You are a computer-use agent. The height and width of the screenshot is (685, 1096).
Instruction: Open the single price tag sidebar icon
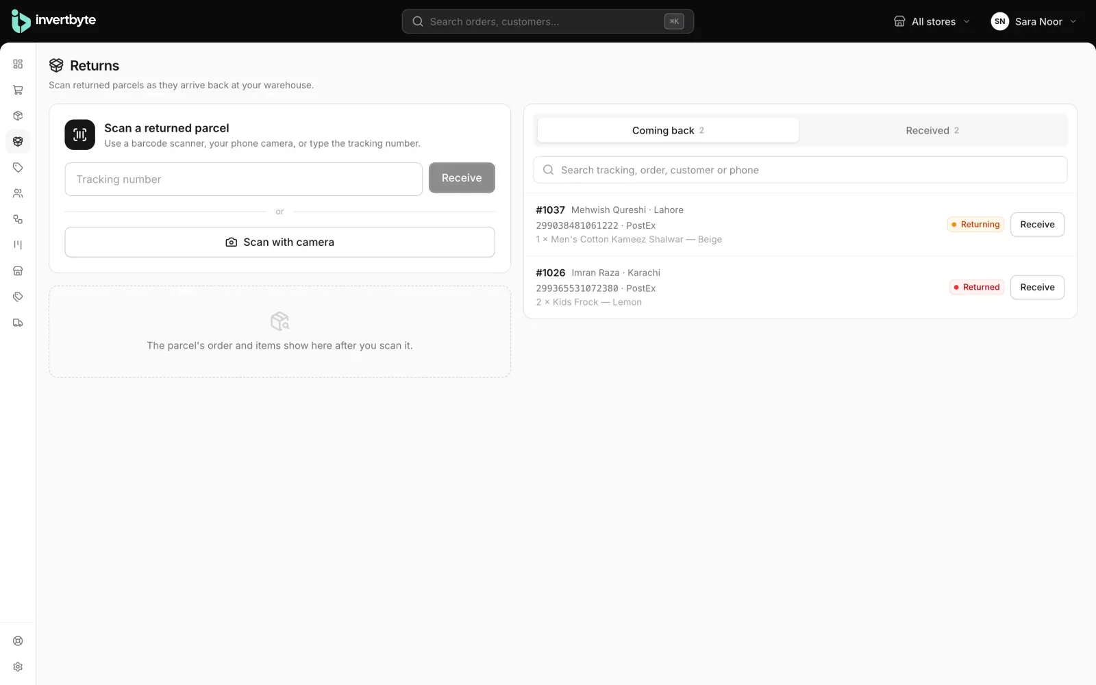coord(18,167)
